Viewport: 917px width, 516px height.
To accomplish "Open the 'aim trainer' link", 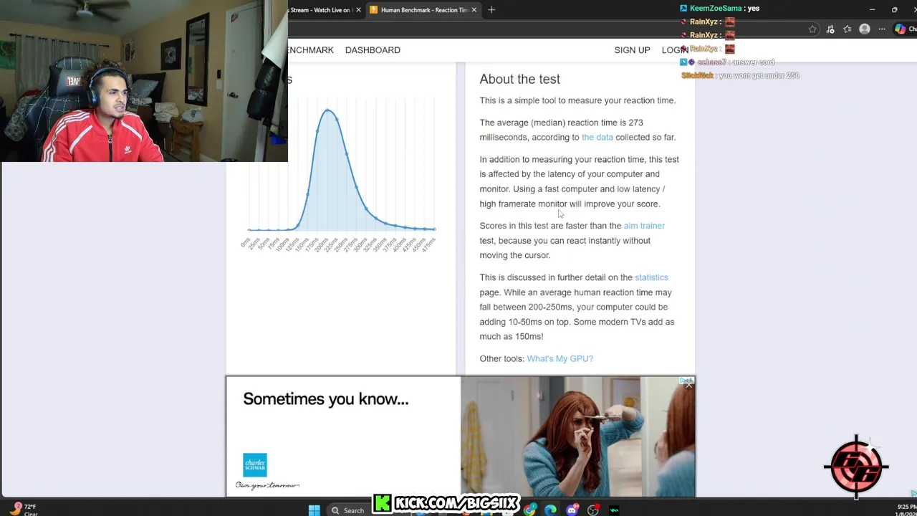I will [x=644, y=226].
